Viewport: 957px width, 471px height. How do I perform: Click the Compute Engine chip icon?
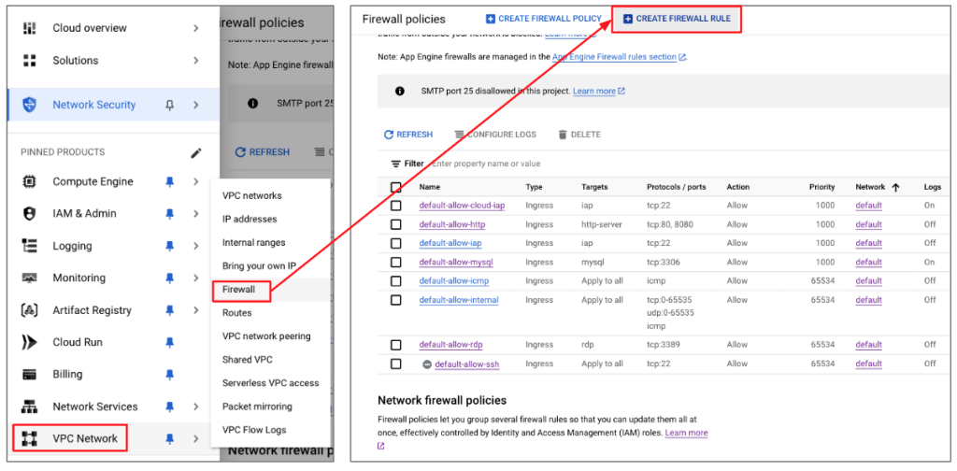[x=29, y=182]
